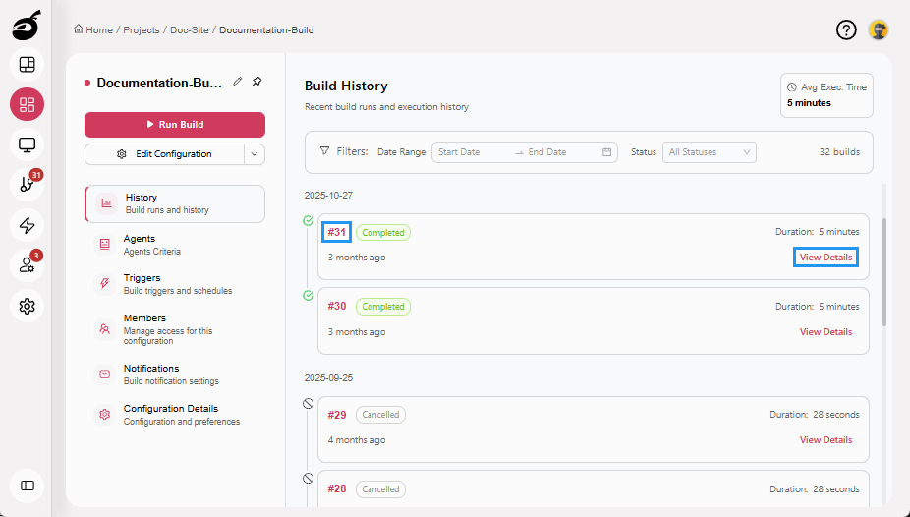Click the green check icon for build #30

[x=309, y=295]
